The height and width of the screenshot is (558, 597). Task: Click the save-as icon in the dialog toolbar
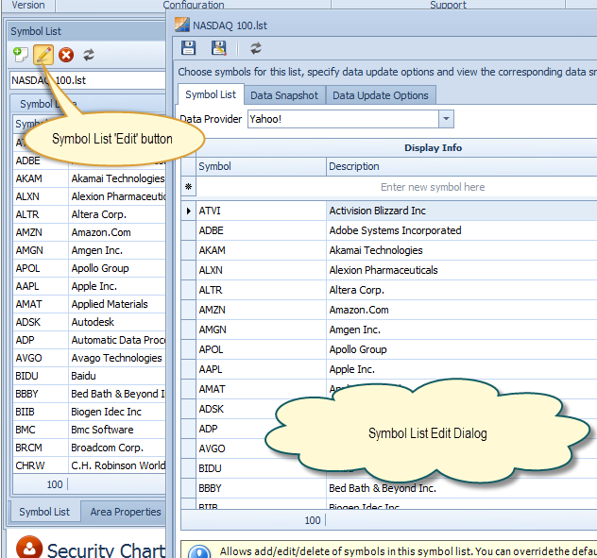point(219,48)
